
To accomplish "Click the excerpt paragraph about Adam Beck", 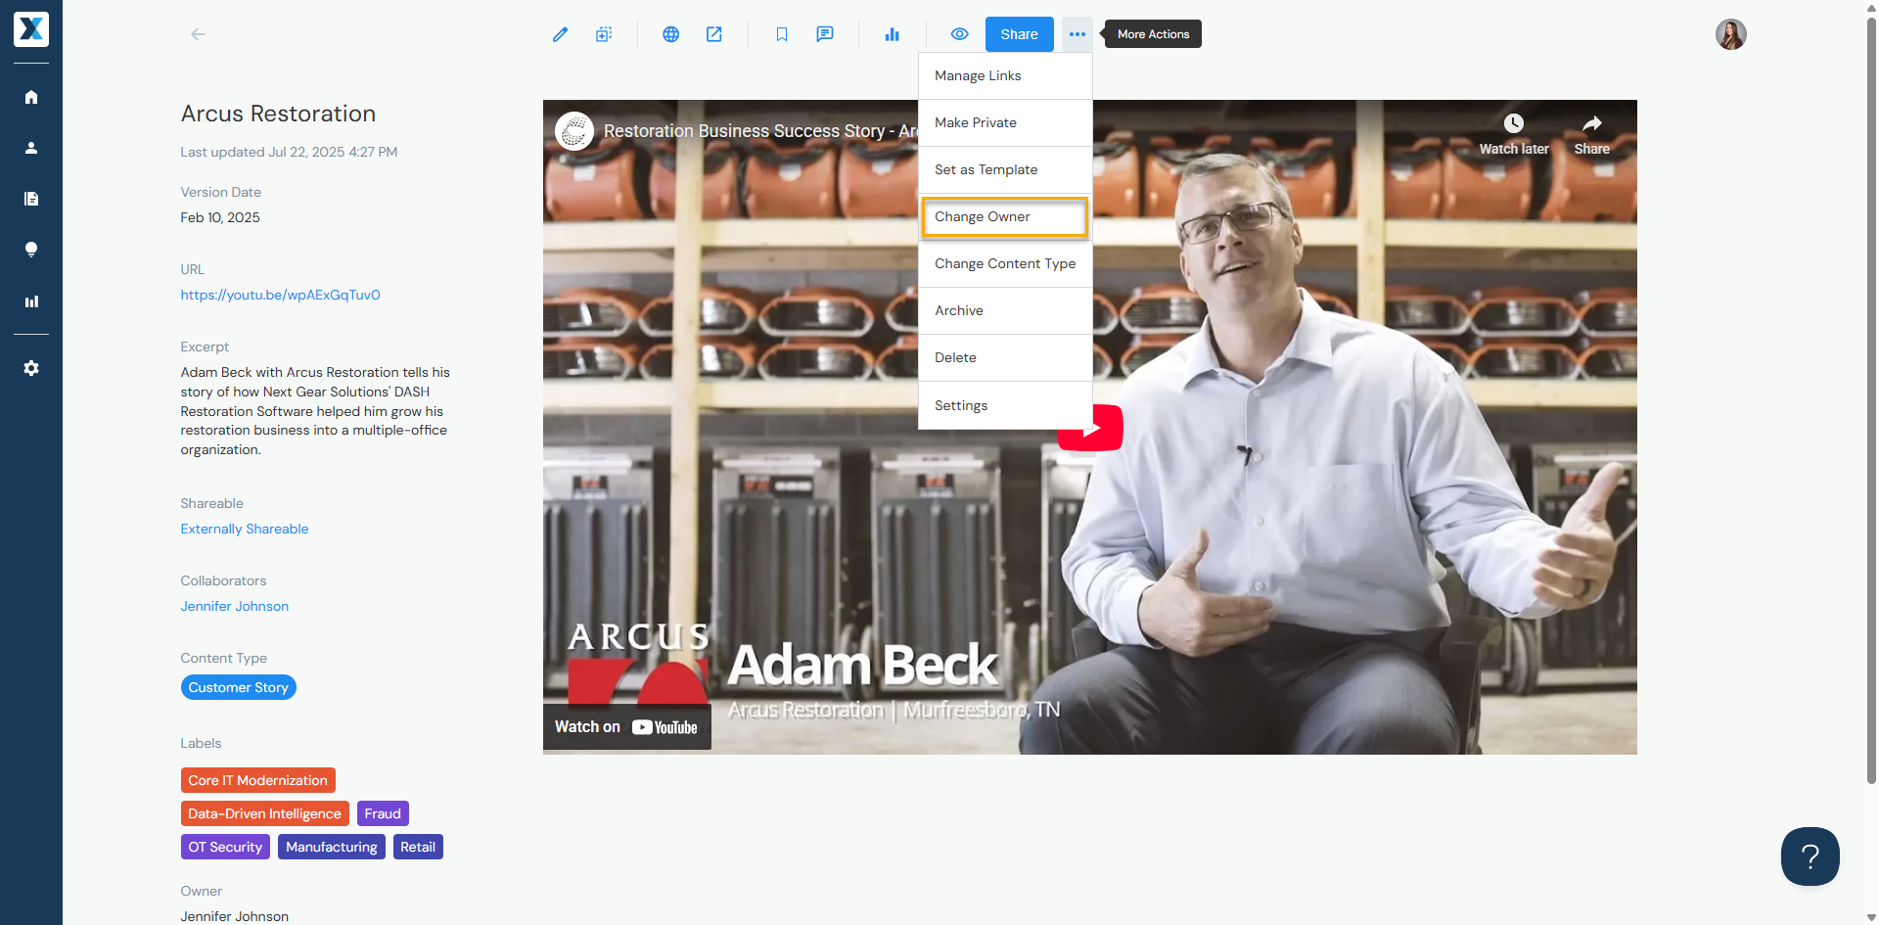I will click(x=315, y=411).
